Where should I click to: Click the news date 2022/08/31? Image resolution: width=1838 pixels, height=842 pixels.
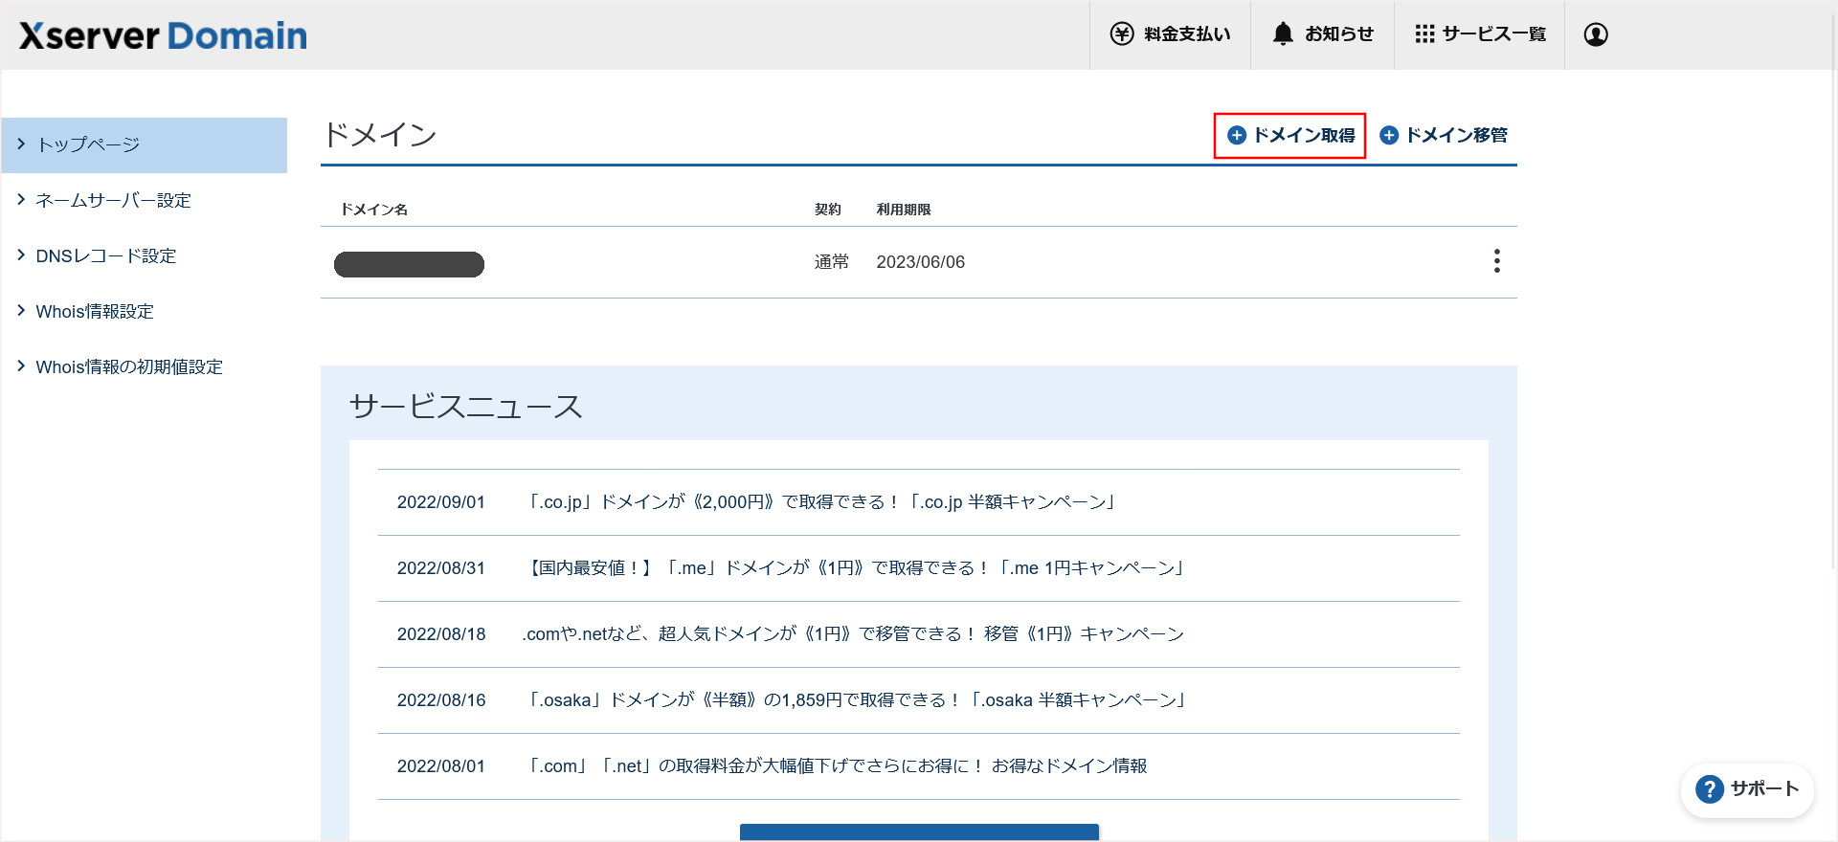[441, 568]
